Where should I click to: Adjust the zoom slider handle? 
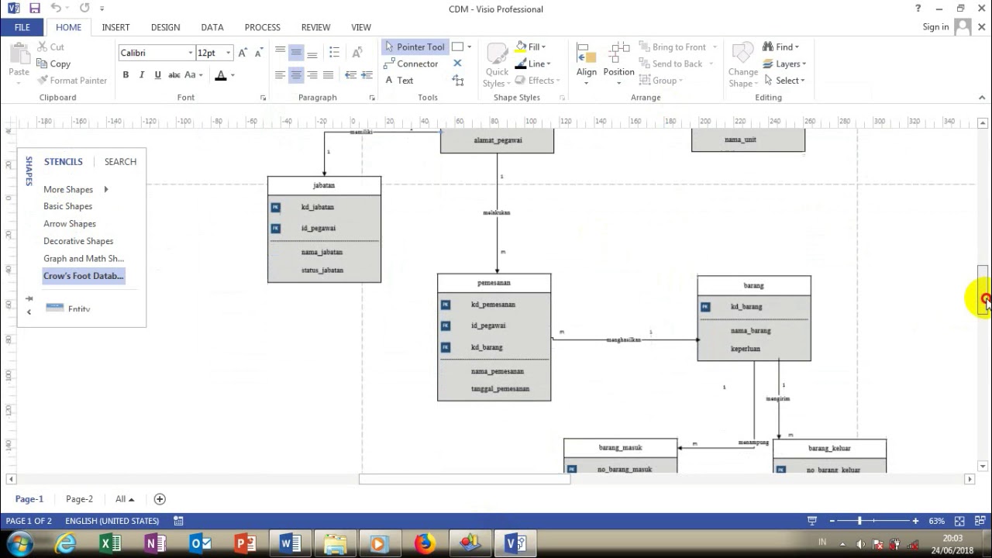click(859, 521)
